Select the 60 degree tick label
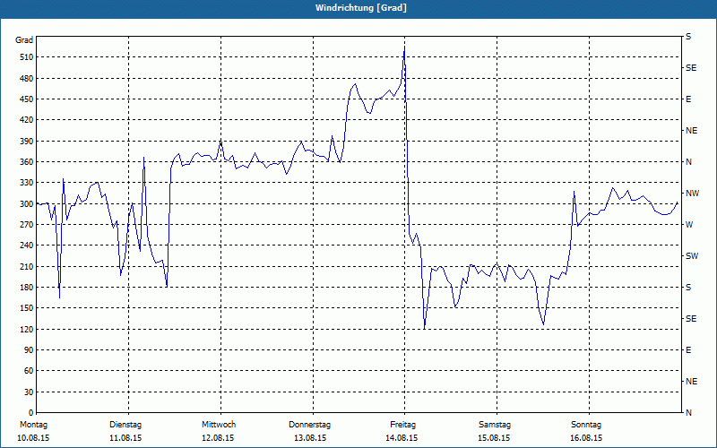717x448 pixels. [29, 371]
